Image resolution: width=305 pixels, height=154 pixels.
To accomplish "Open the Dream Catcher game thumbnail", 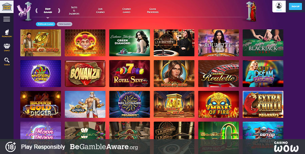I will click(263, 74).
